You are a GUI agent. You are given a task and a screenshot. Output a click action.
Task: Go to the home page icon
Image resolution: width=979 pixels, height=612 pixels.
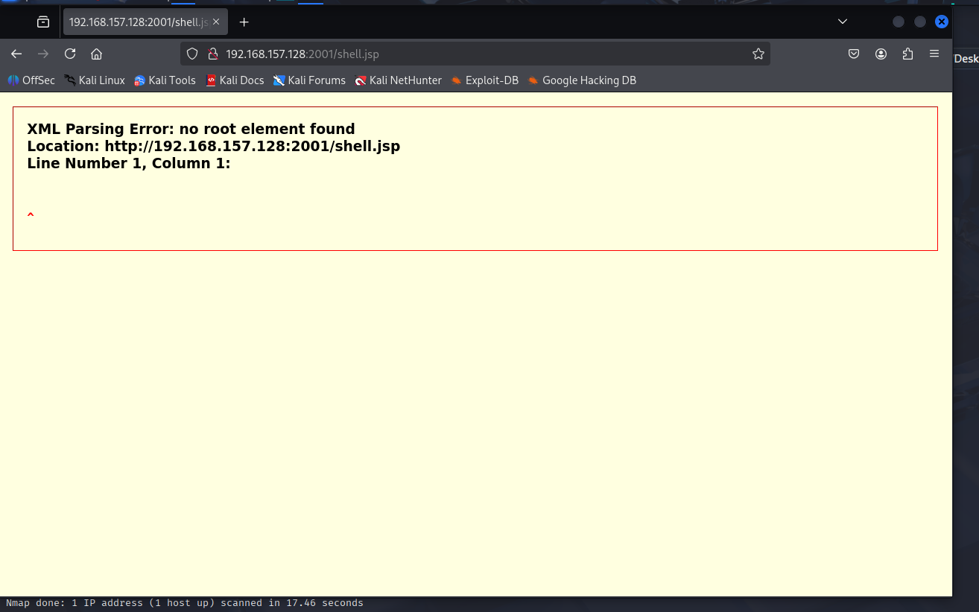tap(96, 54)
